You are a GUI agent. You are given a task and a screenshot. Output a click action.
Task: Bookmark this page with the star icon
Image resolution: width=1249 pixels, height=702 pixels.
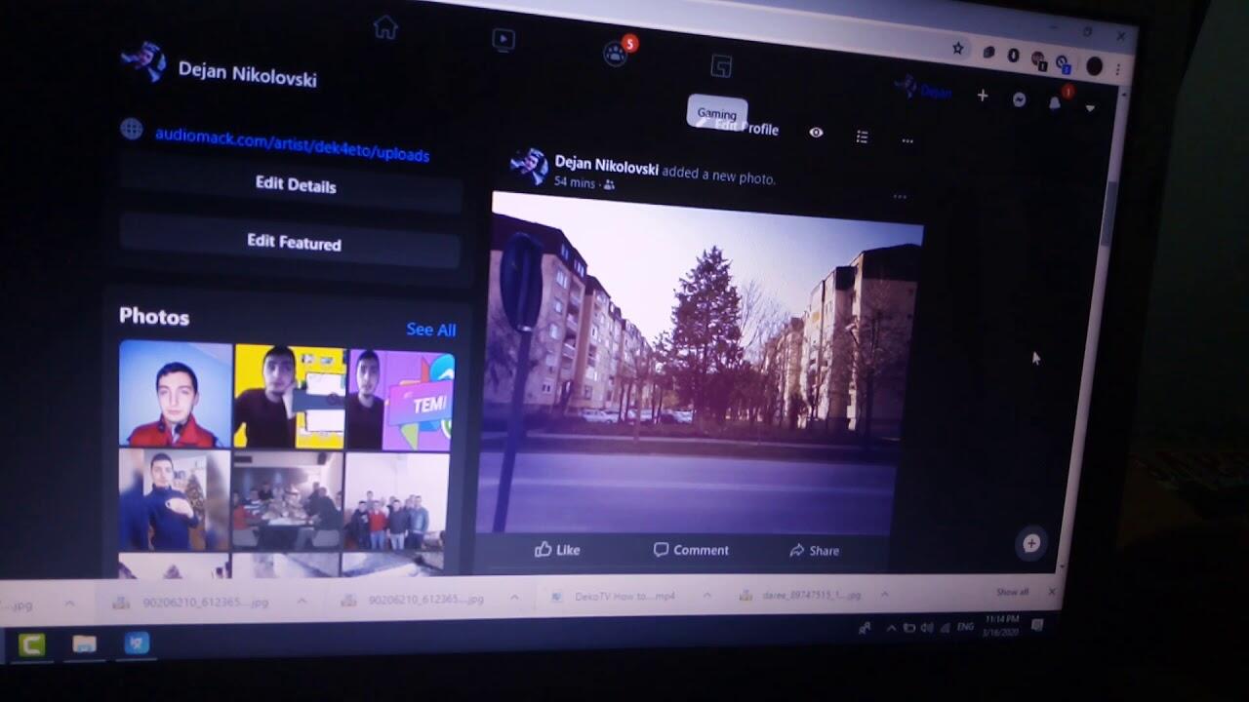tap(958, 48)
